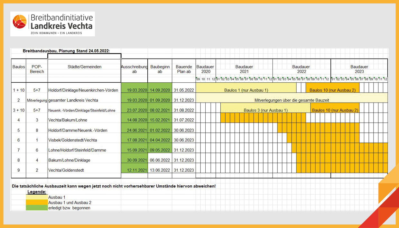Click the Breitbandinitiative Landkreis Vechta logo
Image resolution: width=399 pixels, height=228 pixels.
click(x=52, y=24)
